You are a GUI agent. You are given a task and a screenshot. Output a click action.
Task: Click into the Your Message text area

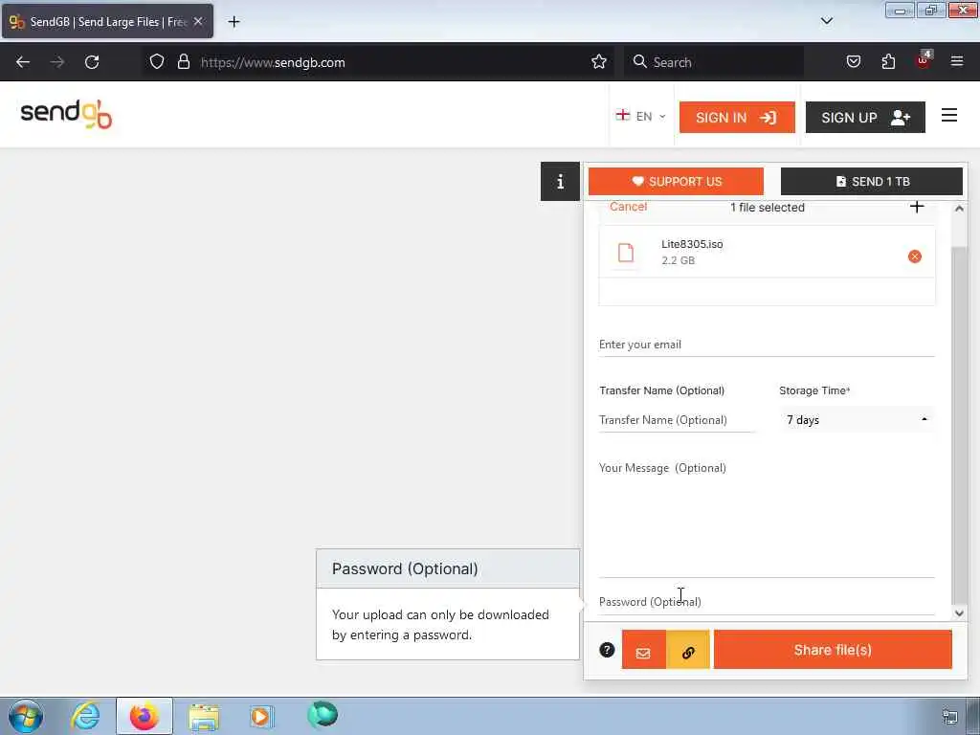(767, 517)
